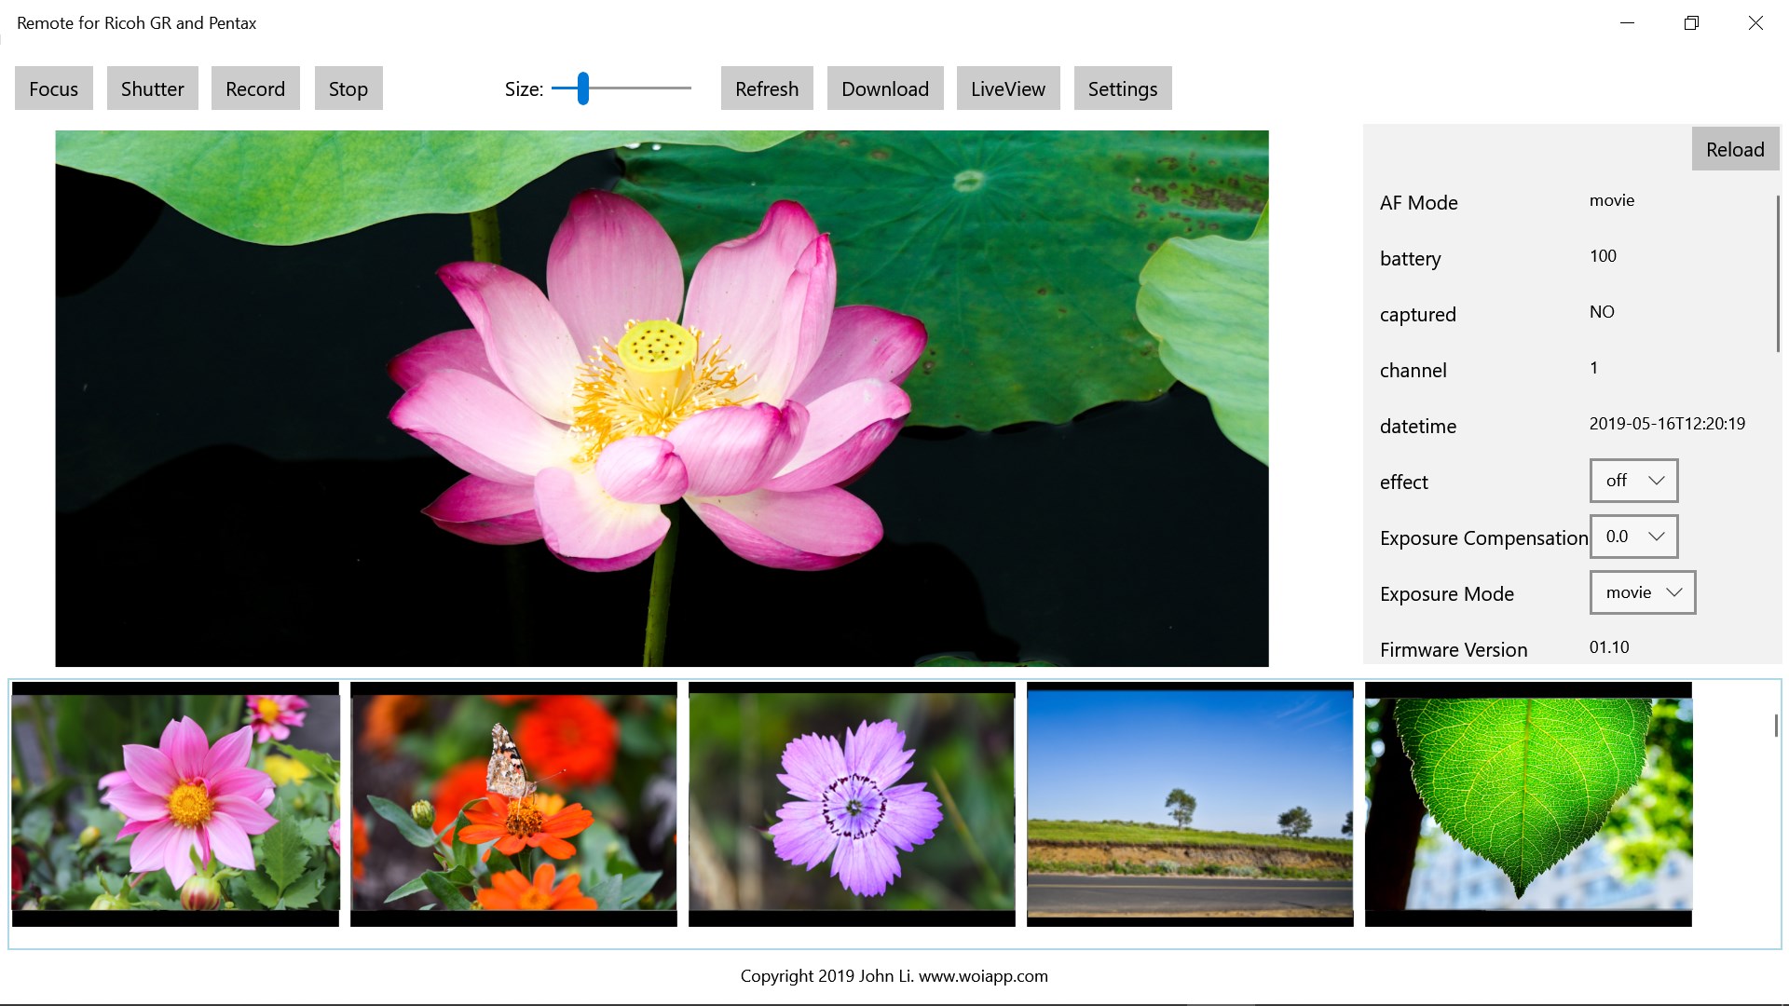Click the properties panel scrollbar
Image resolution: width=1789 pixels, height=1006 pixels.
tap(1778, 274)
